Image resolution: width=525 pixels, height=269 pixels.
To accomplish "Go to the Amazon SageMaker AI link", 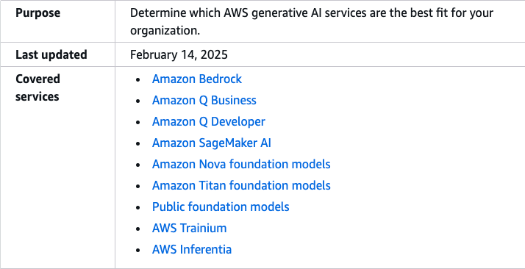I will tap(211, 143).
